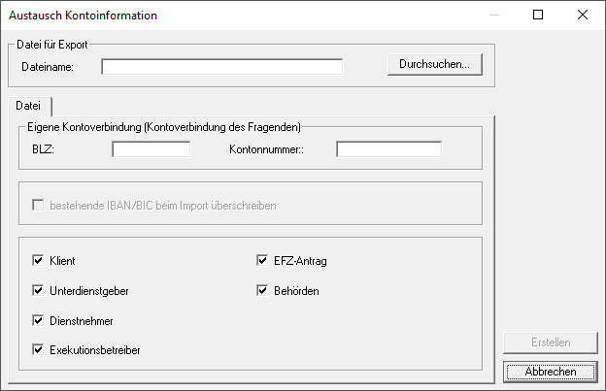This screenshot has width=606, height=391.
Task: Minimize the Austausch Kontoinformation dialog
Action: point(493,15)
